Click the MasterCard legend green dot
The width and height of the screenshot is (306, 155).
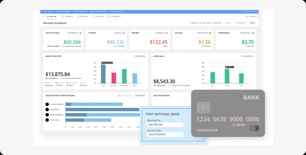tap(67, 83)
